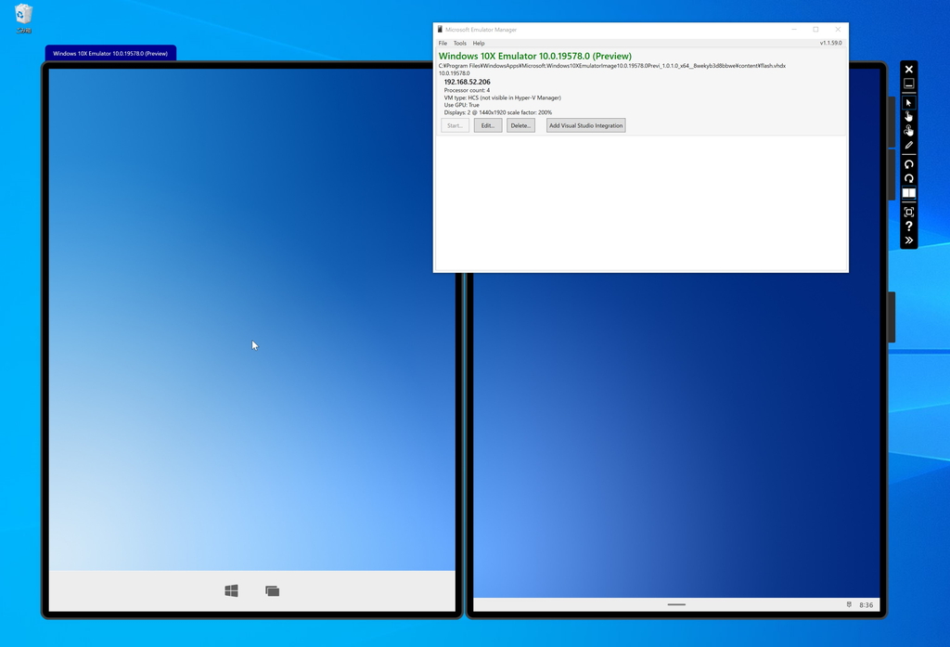Image resolution: width=950 pixels, height=647 pixels.
Task: Click Add Visual Studio Integration
Action: click(x=585, y=124)
